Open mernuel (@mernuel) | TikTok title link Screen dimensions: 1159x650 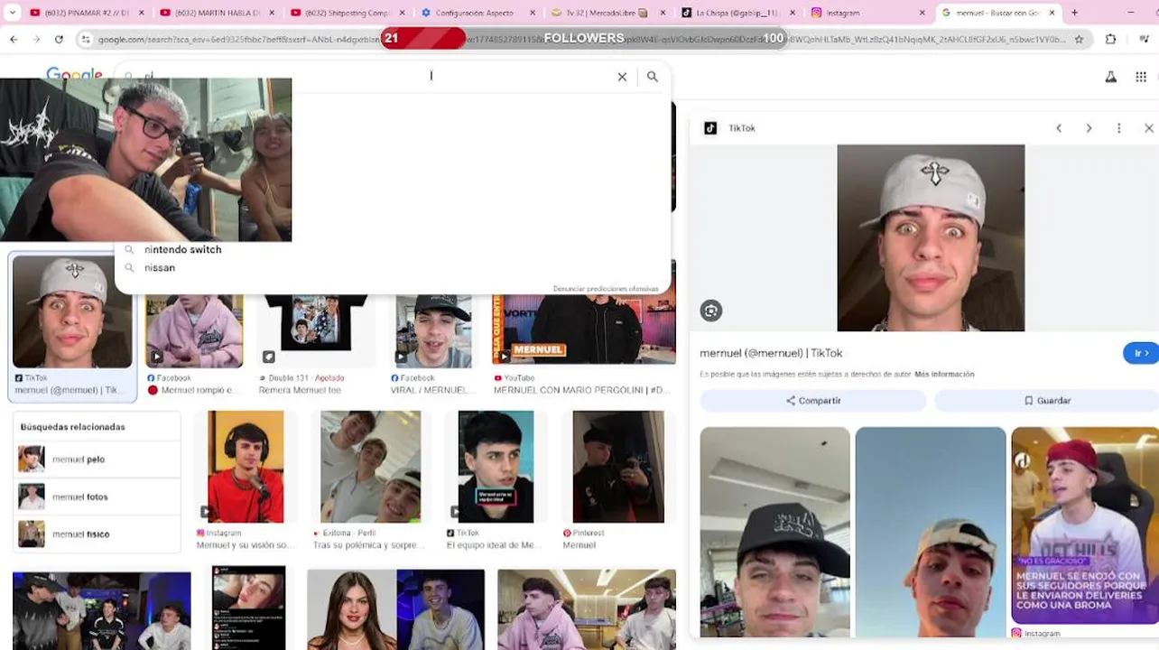(771, 353)
